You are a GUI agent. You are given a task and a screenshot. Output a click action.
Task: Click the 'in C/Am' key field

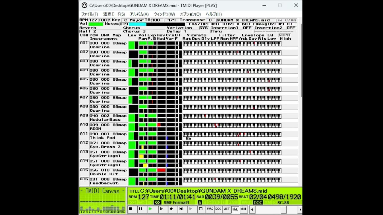pos(286,20)
